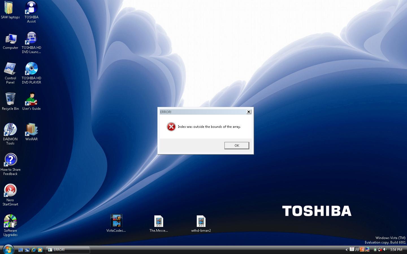Launch Internet Explorer from quick launch
Screen dimensions: 407x254
tap(34, 250)
